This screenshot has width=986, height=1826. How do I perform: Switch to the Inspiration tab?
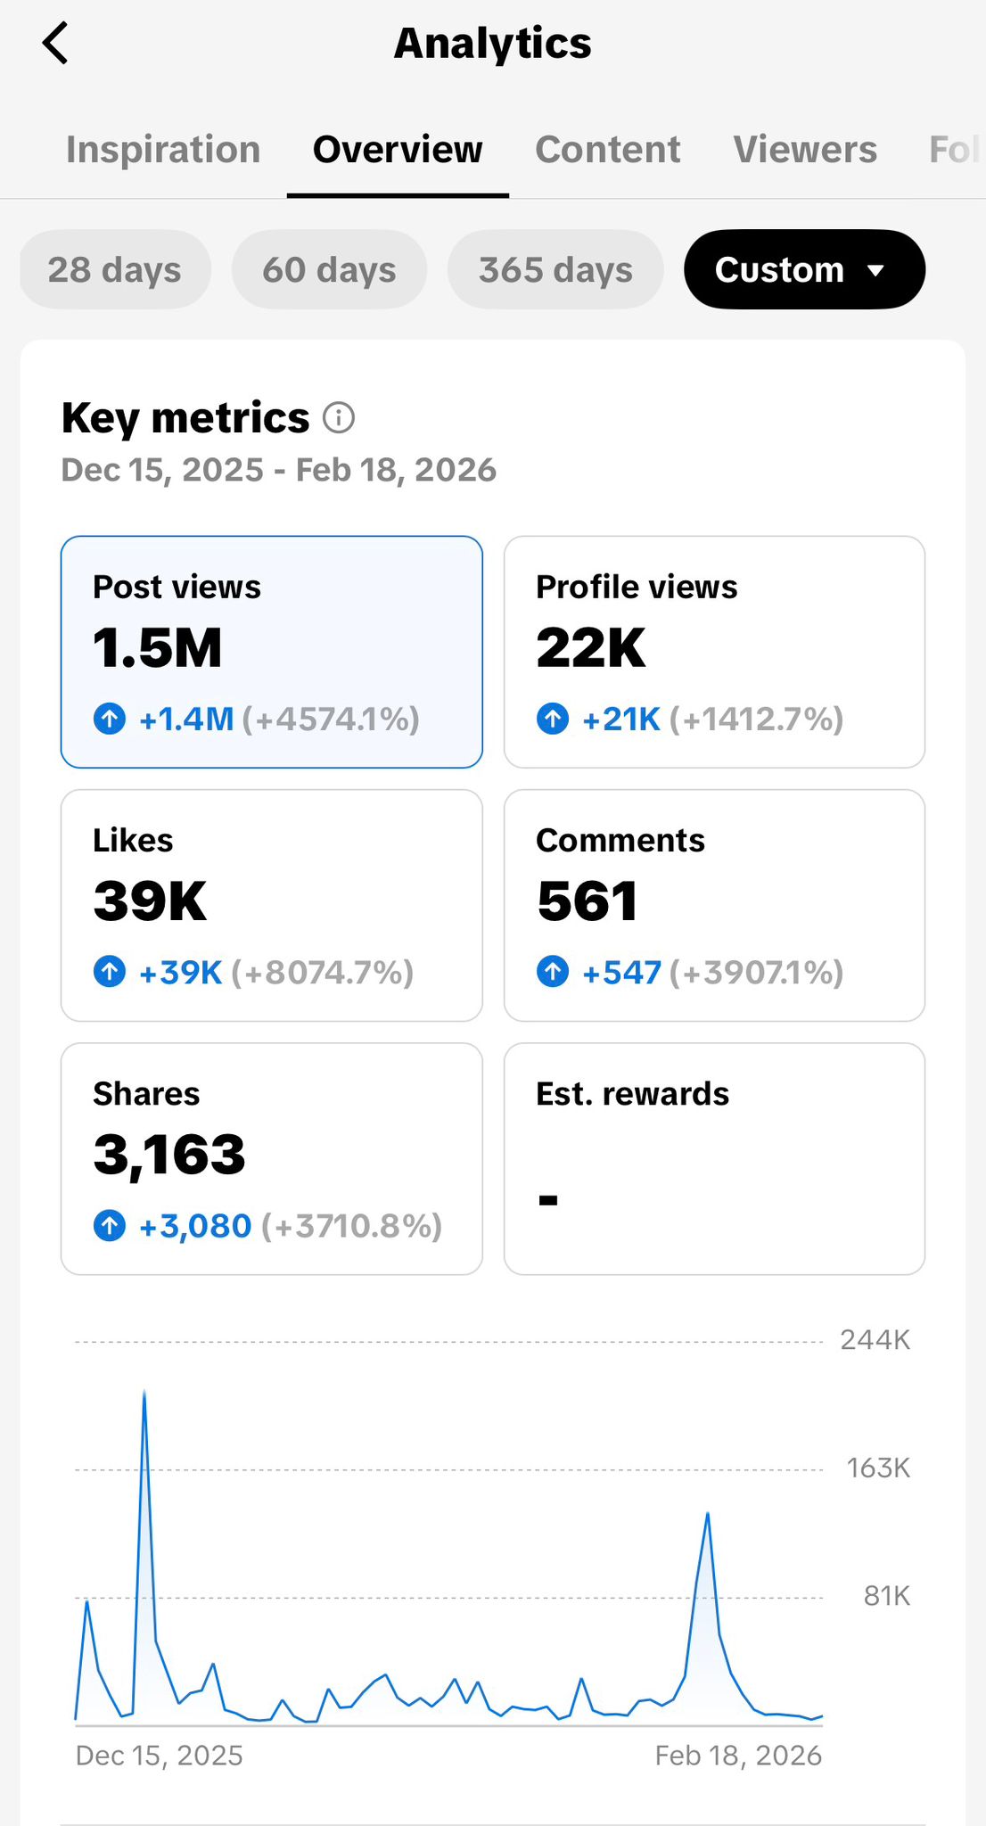[163, 150]
